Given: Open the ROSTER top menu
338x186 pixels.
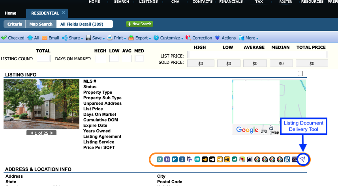Looking at the screenshot, I should click(x=285, y=2).
